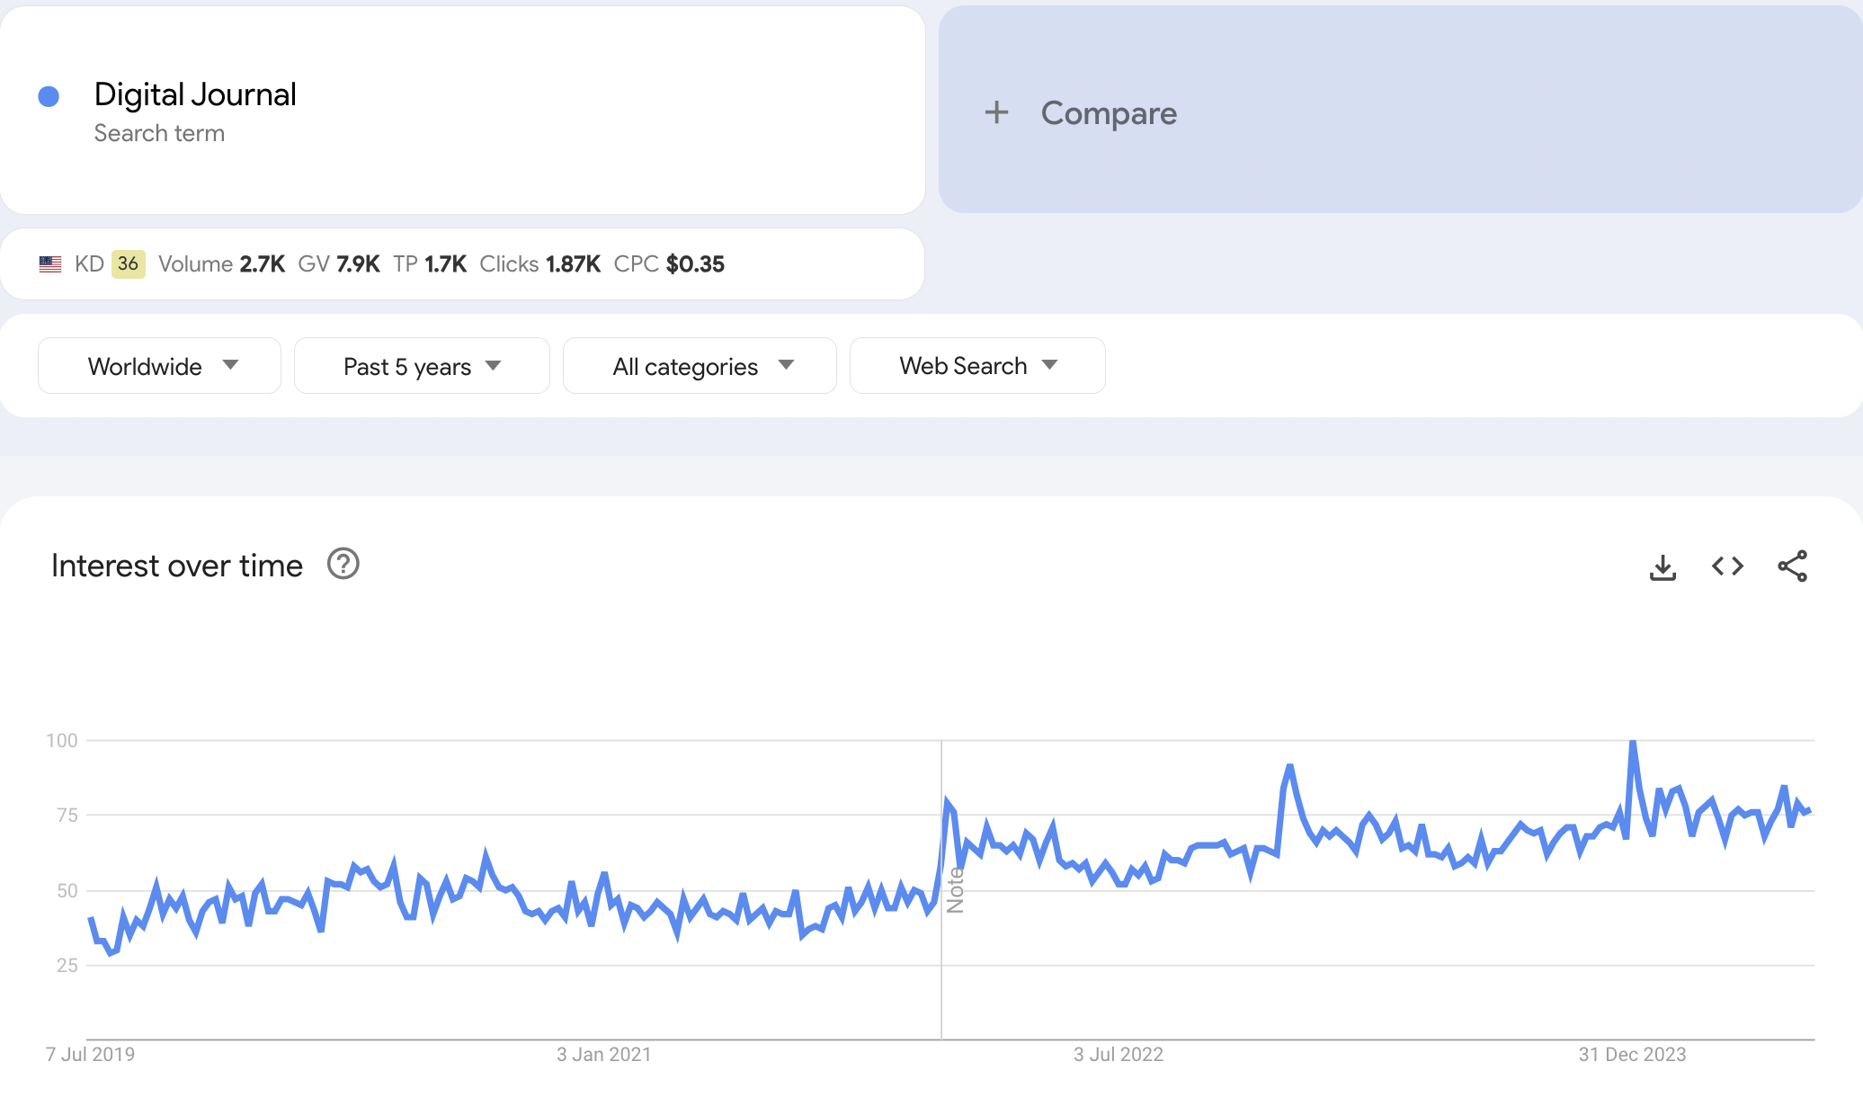Click the KD 36 score badge
Viewport: 1863px width, 1097px height.
click(128, 264)
